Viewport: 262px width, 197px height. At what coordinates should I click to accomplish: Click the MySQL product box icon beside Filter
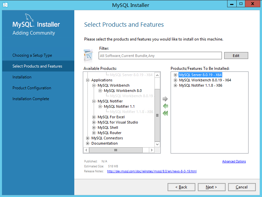(x=88, y=55)
